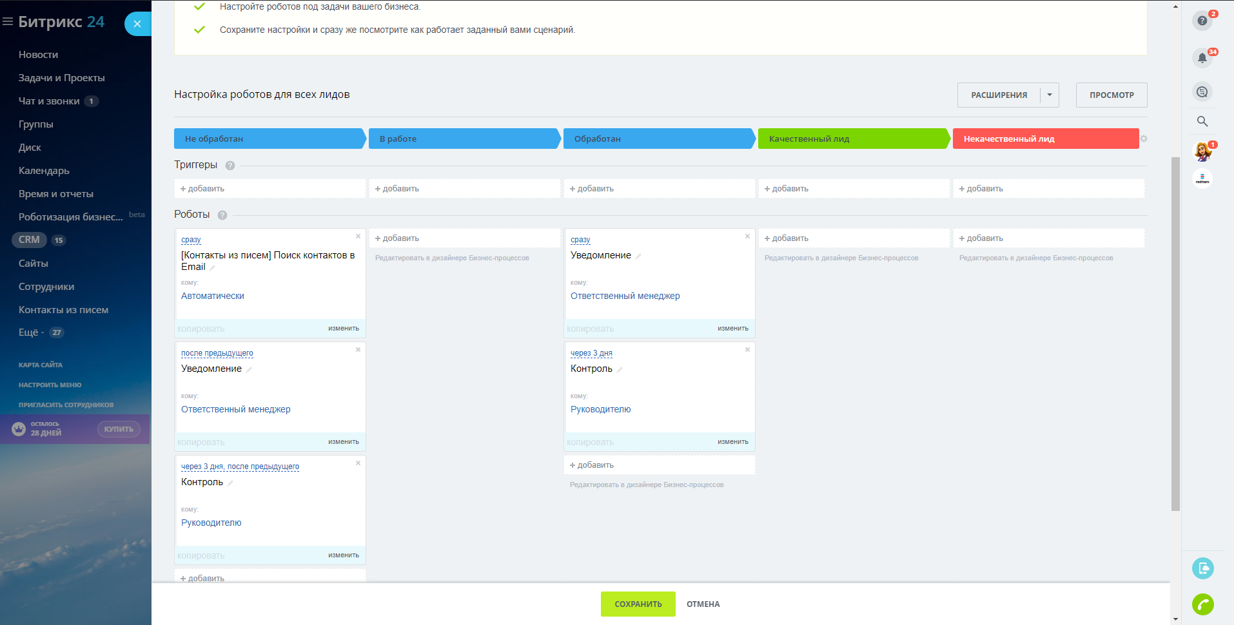Open the stage settings gear after Некачественный лид
This screenshot has height=625, width=1234.
click(1144, 139)
